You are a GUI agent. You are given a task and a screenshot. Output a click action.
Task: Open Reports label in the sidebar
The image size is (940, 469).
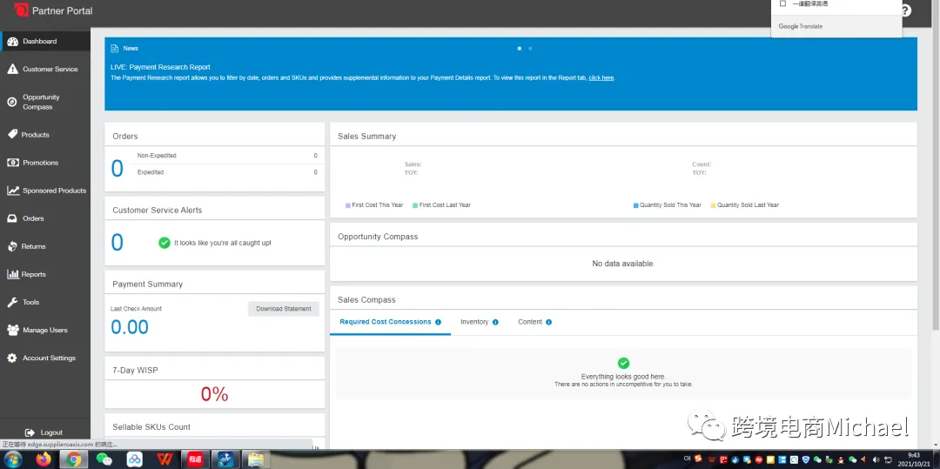(x=34, y=274)
